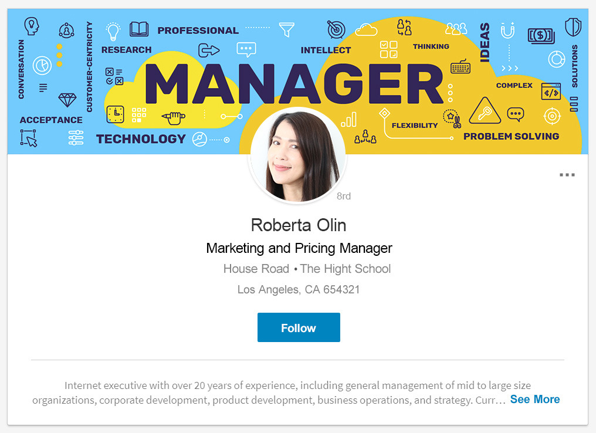This screenshot has width=596, height=433.
Task: Click Roberta Olin's profile photo
Action: click(x=297, y=156)
